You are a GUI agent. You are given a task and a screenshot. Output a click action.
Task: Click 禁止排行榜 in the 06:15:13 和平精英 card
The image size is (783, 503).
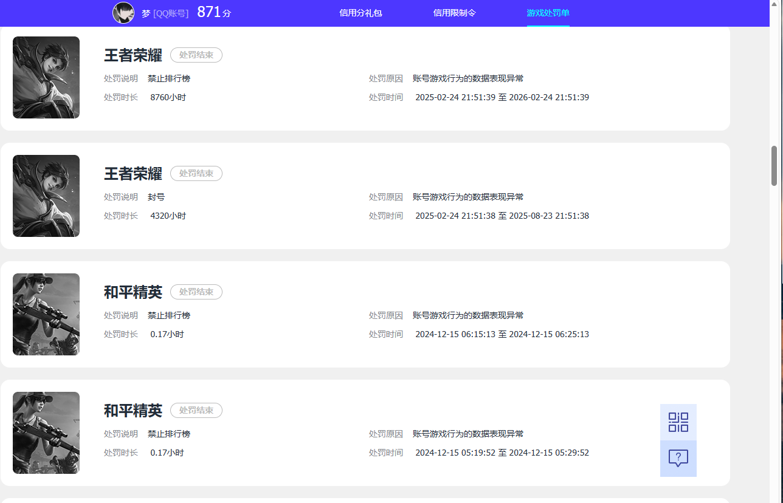point(169,315)
